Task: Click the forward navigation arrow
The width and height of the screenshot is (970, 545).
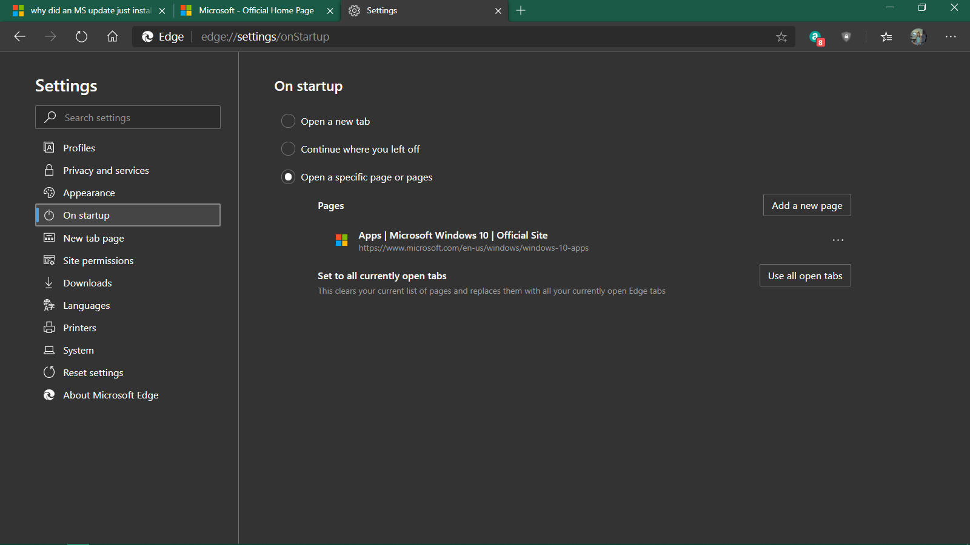Action: coord(50,37)
